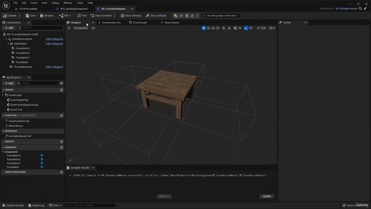This screenshot has height=209, width=371.
Task: Open the Tools menu
Action: coord(80,3)
